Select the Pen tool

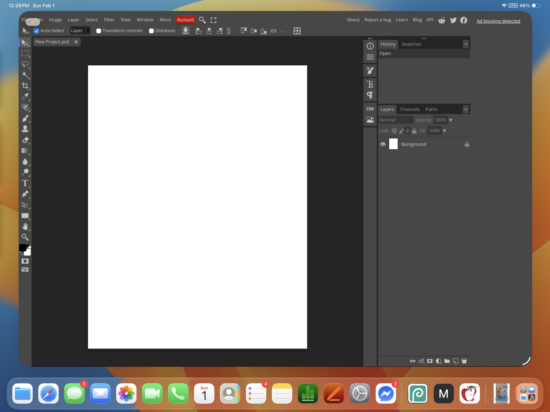click(x=25, y=194)
